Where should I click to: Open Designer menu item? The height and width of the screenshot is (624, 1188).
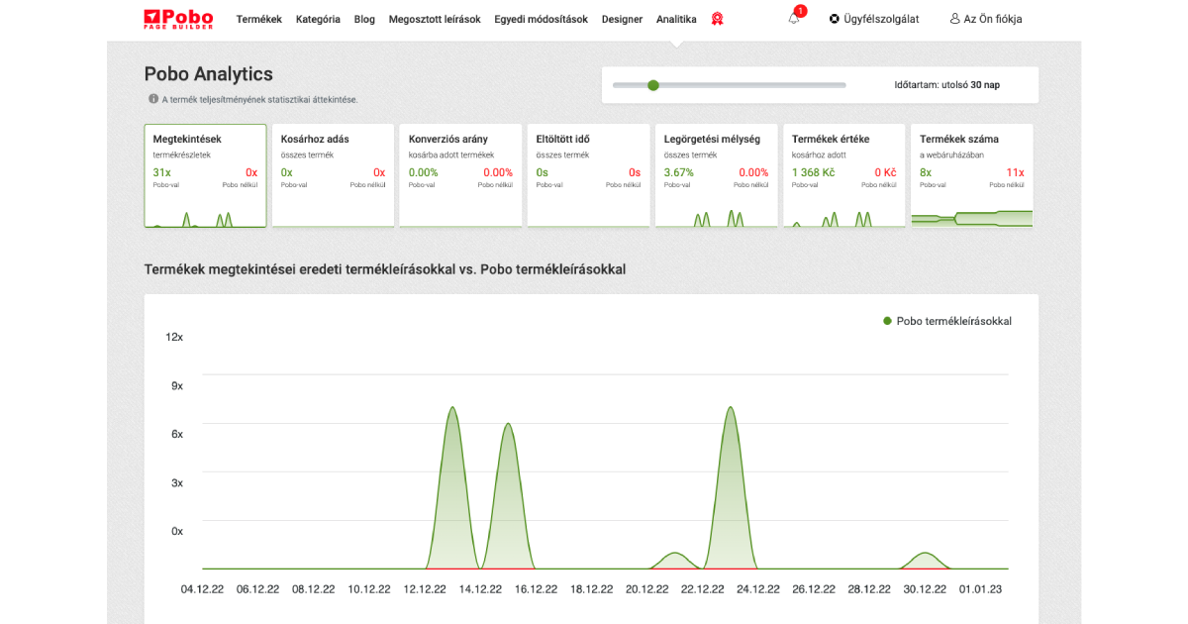pyautogui.click(x=622, y=19)
